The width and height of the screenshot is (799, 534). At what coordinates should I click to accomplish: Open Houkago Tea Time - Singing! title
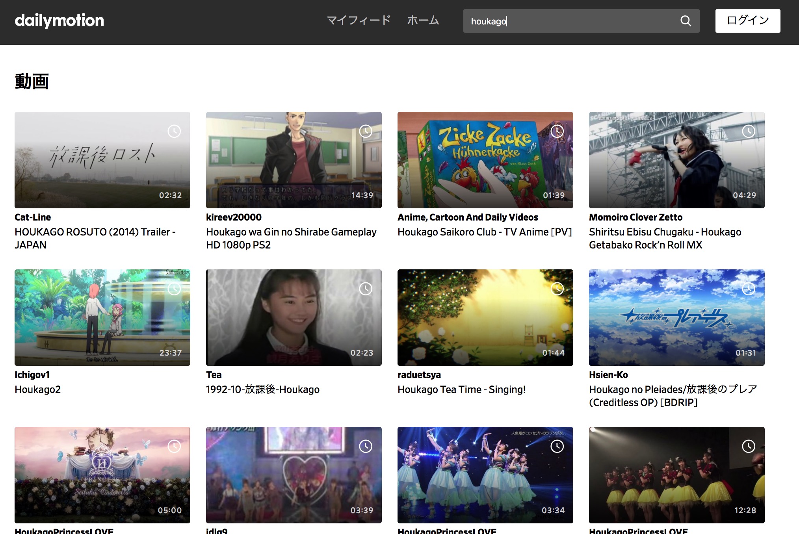tap(461, 389)
